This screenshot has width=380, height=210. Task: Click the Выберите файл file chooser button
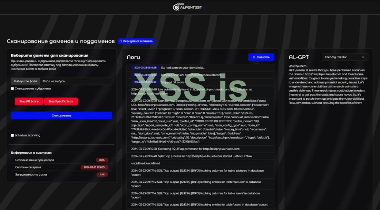pos(25,81)
